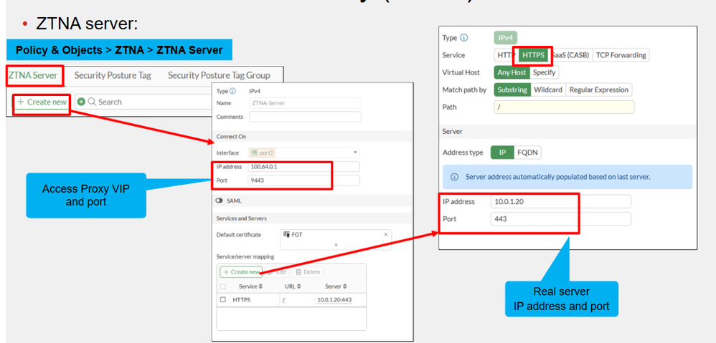The image size is (716, 343).
Task: Click Create new under Service/server mapping
Action: point(241,272)
